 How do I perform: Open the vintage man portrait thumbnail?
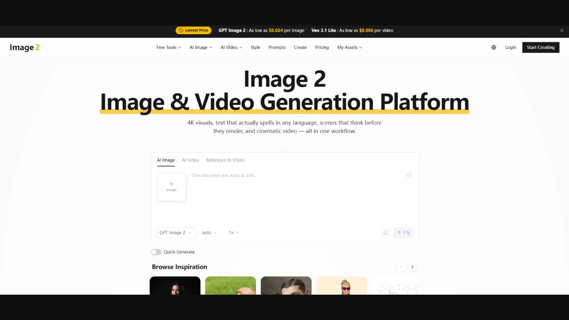pos(286,285)
